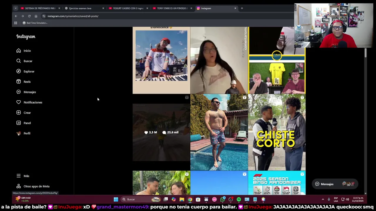This screenshot has height=211, width=376.
Task: Open the CHISTE CORTO post
Action: (277, 132)
